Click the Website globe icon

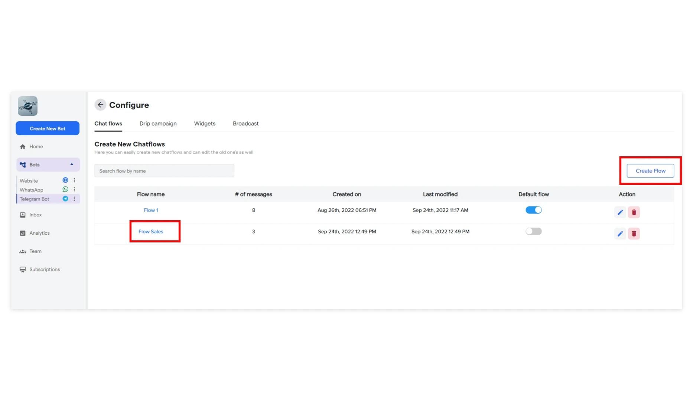pos(65,180)
